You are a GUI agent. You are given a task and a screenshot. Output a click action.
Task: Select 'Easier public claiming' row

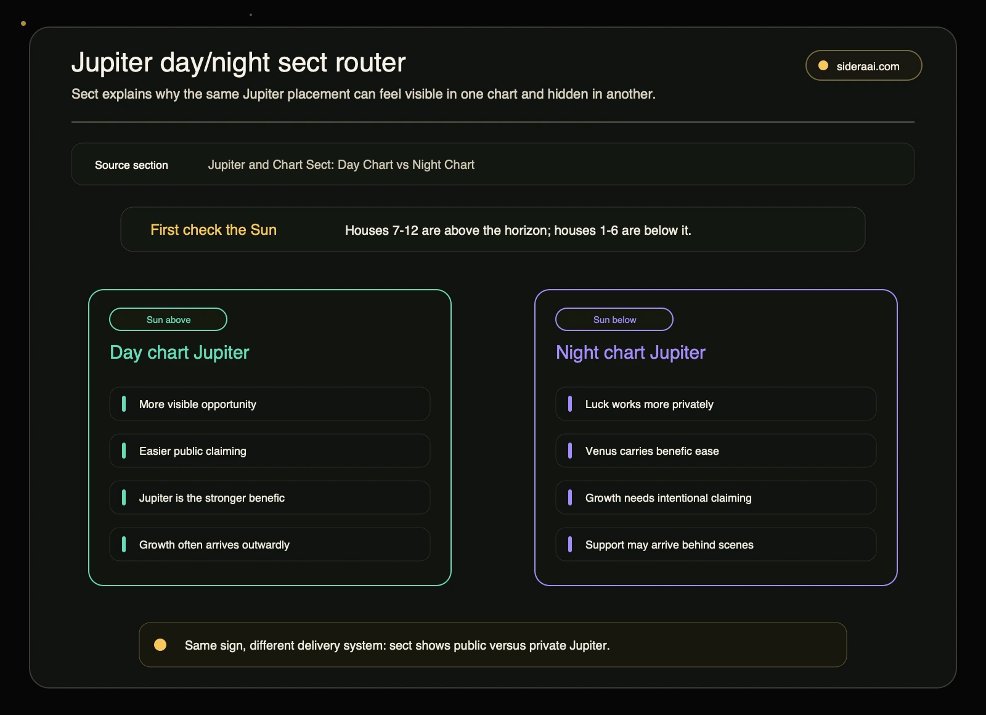(x=270, y=451)
